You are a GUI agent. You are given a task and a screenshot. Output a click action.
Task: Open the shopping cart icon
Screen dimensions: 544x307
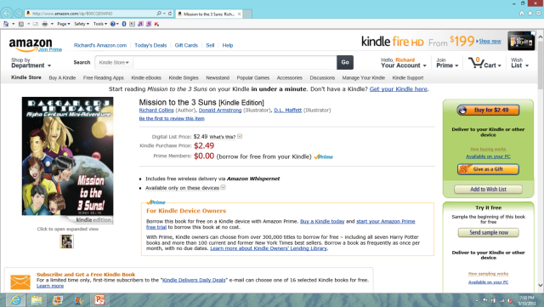pos(474,63)
